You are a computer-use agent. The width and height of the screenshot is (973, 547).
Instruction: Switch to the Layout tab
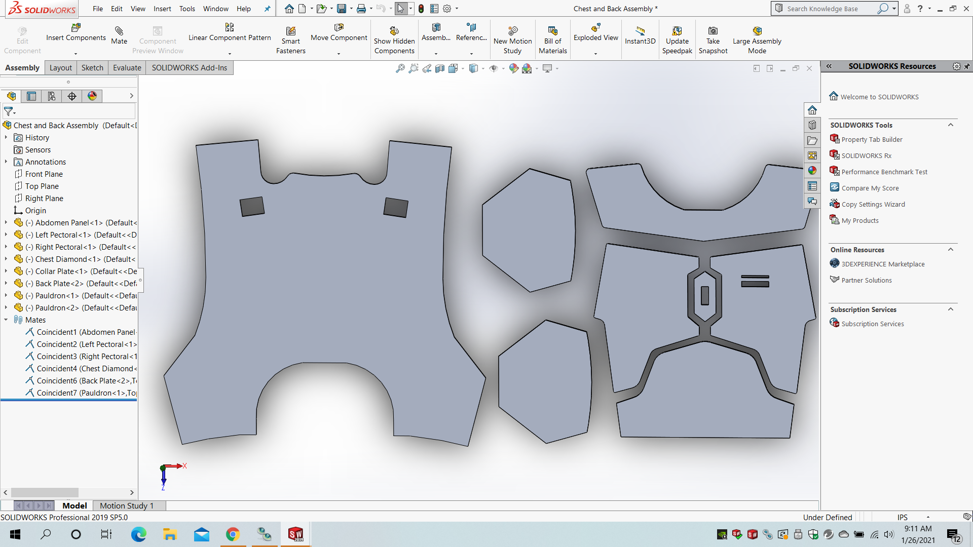click(61, 68)
